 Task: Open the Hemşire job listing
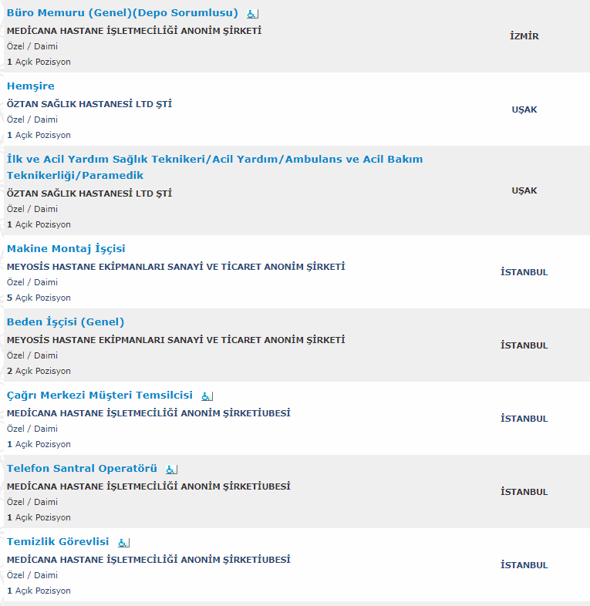[x=31, y=86]
